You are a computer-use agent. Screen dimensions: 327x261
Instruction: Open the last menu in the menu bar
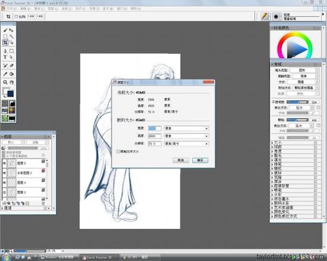(136, 9)
